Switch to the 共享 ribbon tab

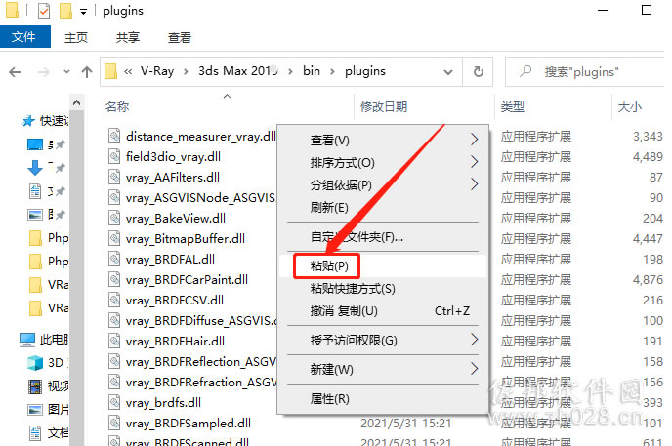click(127, 38)
